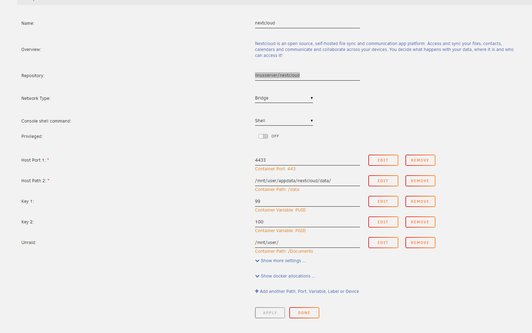Click the Apply button
Image resolution: width=532 pixels, height=333 pixels.
click(270, 313)
